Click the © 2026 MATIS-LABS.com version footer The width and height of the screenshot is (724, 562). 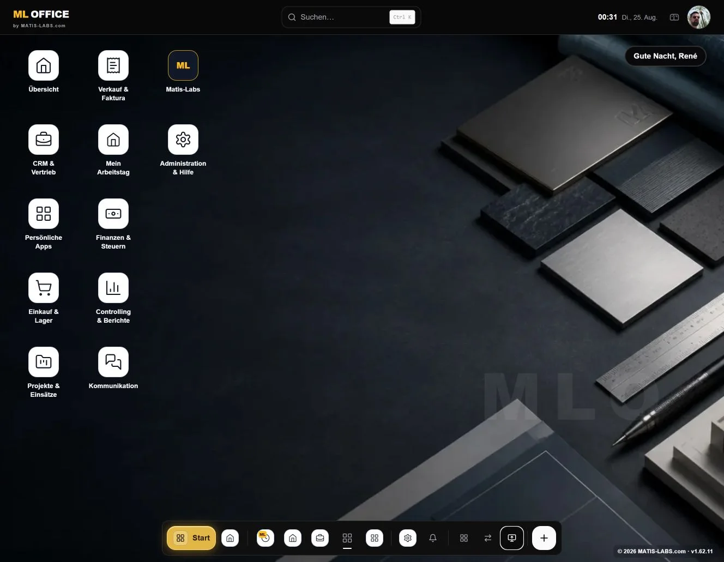[x=665, y=551]
